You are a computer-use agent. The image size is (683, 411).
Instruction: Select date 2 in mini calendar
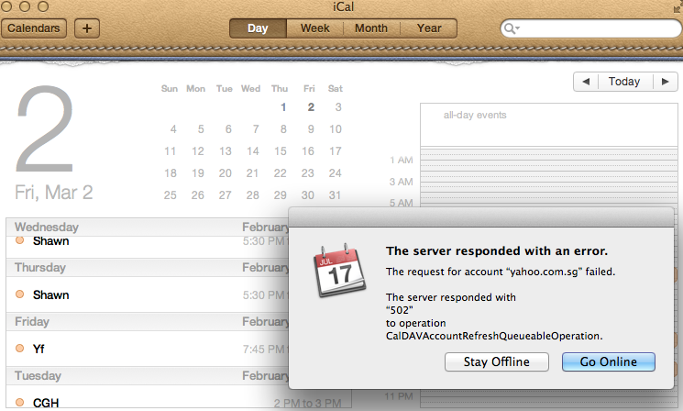click(x=311, y=107)
